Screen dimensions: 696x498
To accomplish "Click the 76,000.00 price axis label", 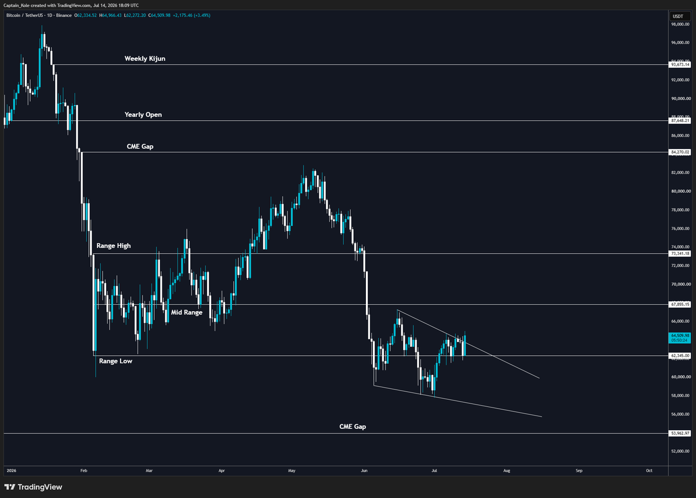I will (680, 229).
